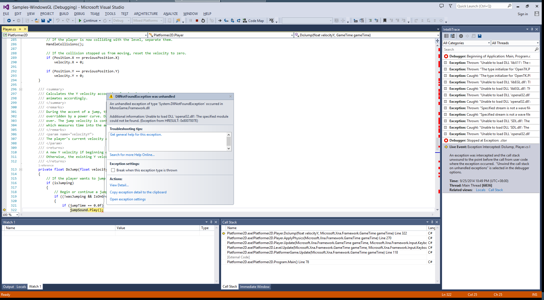The width and height of the screenshot is (544, 300).
Task: Click the troubleshooting tips scrollbar down arrow
Action: [x=229, y=149]
